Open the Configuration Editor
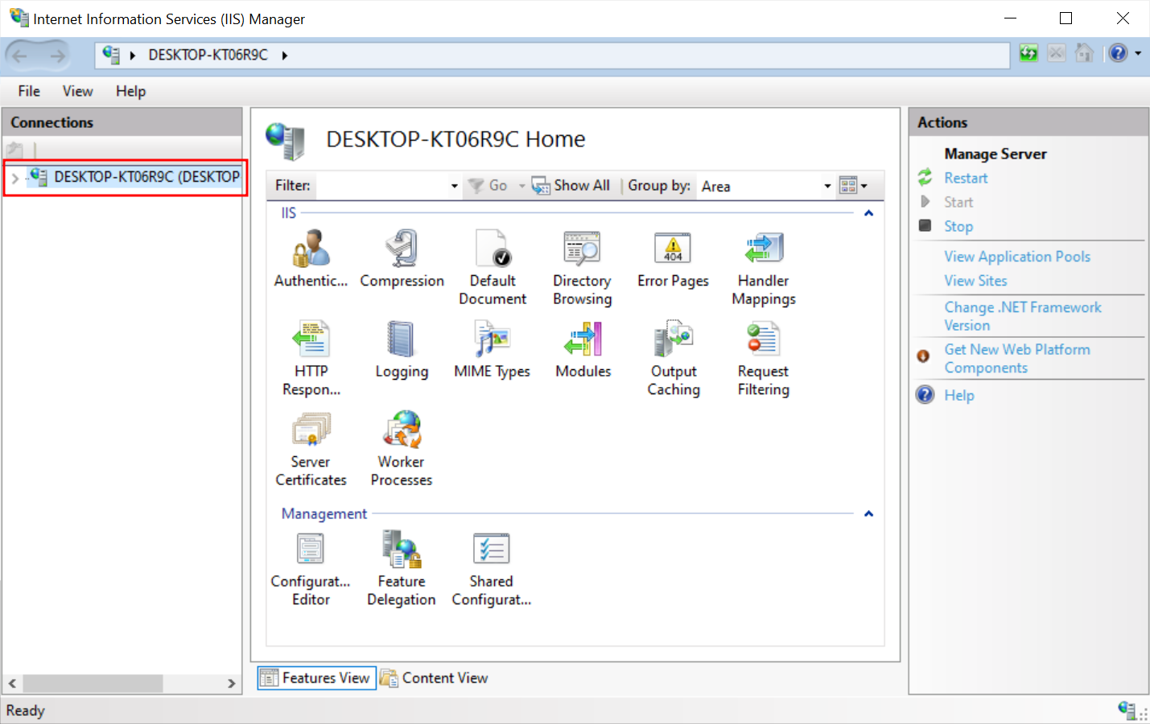1150x724 pixels. point(311,570)
